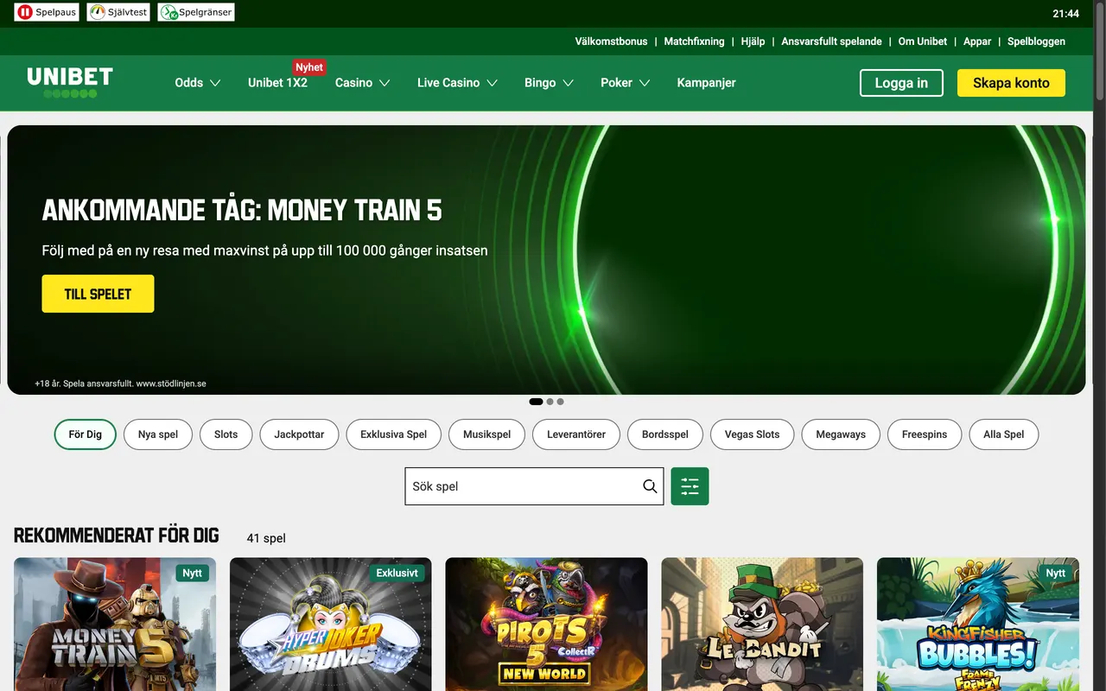Viewport: 1106px width, 691px height.
Task: Select the Exklusiva Spel category tab
Action: tap(393, 434)
